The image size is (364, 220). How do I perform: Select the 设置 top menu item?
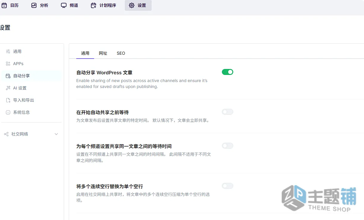[x=138, y=5]
